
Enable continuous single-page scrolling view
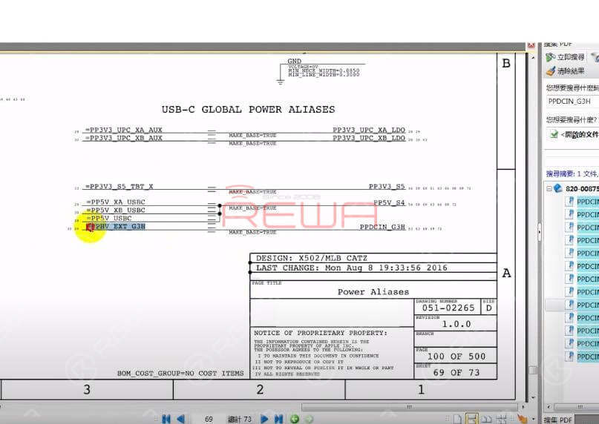pos(472,420)
